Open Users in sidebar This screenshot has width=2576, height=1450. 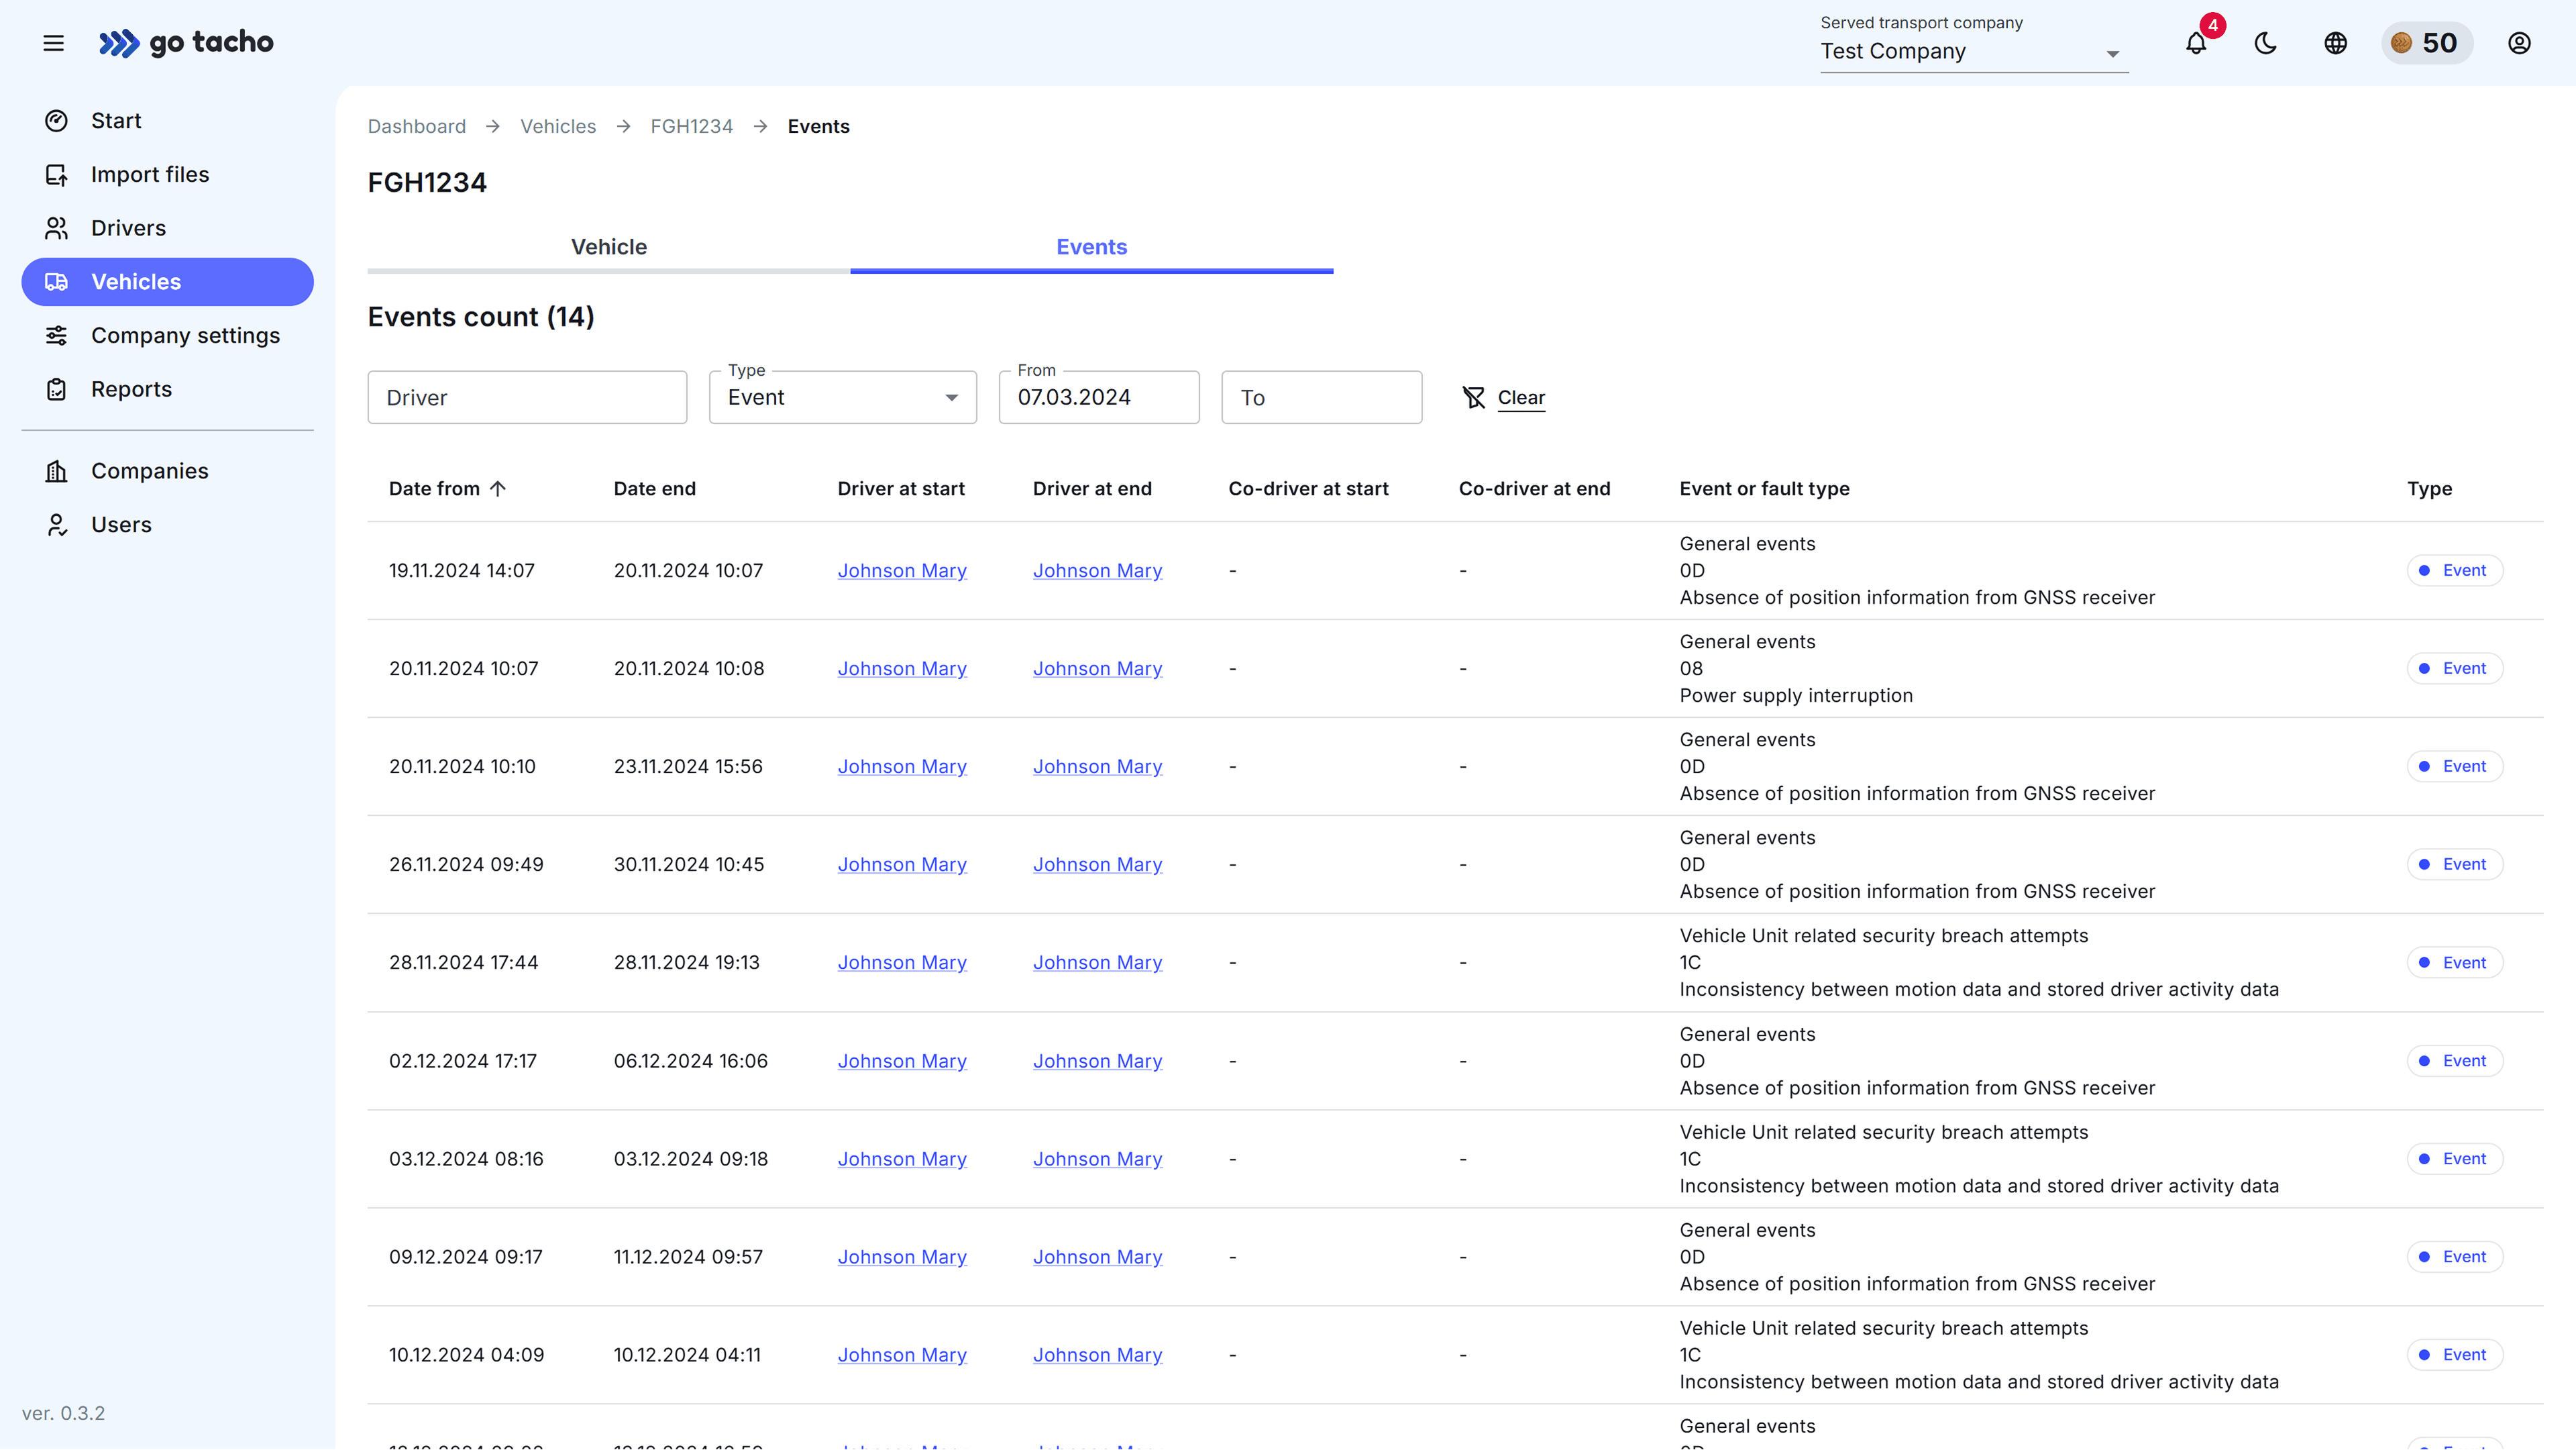tap(167, 525)
